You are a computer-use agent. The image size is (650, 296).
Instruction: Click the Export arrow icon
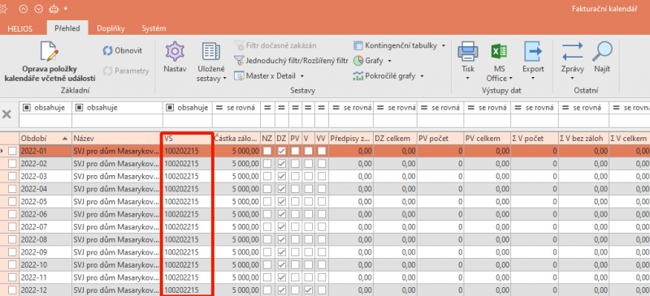point(533,51)
